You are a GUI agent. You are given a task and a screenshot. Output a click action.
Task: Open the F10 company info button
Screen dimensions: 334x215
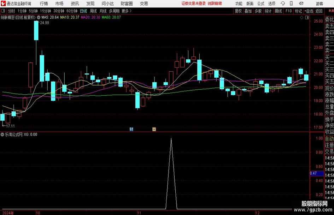pyautogui.click(x=289, y=11)
